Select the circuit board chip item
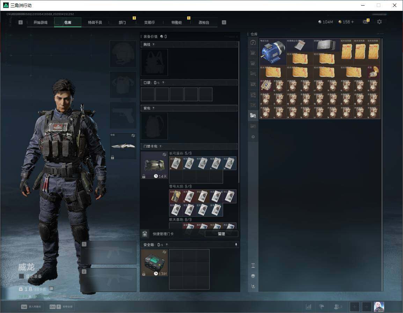403x313 pixels. tap(266, 85)
